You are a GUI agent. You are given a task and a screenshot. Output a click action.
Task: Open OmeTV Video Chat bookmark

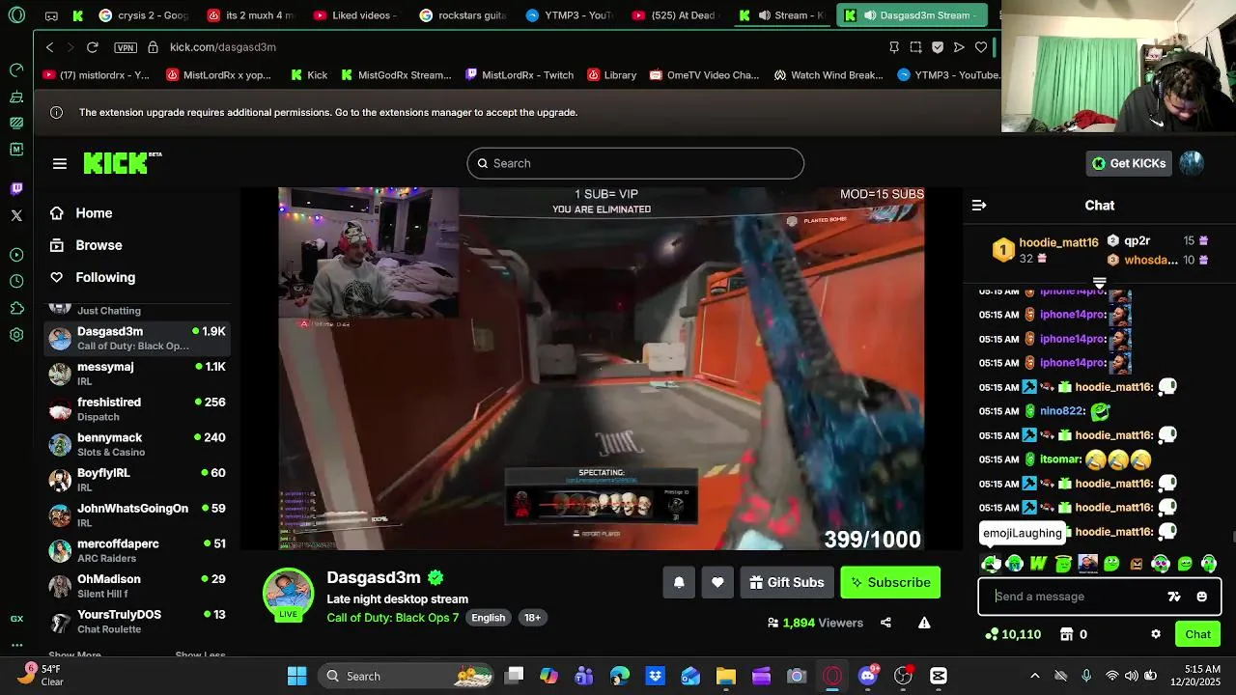704,75
